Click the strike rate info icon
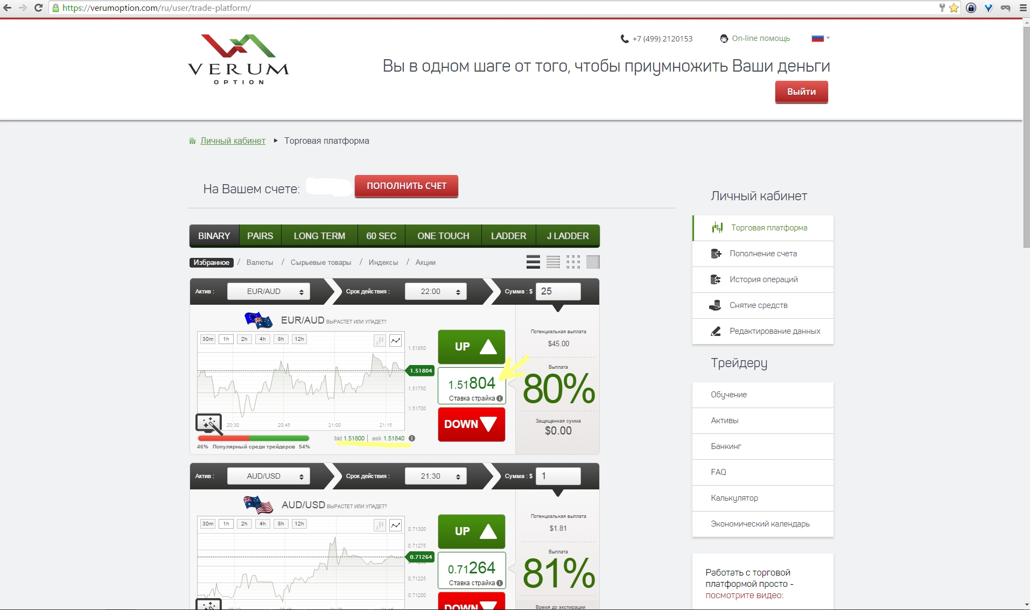 [500, 398]
